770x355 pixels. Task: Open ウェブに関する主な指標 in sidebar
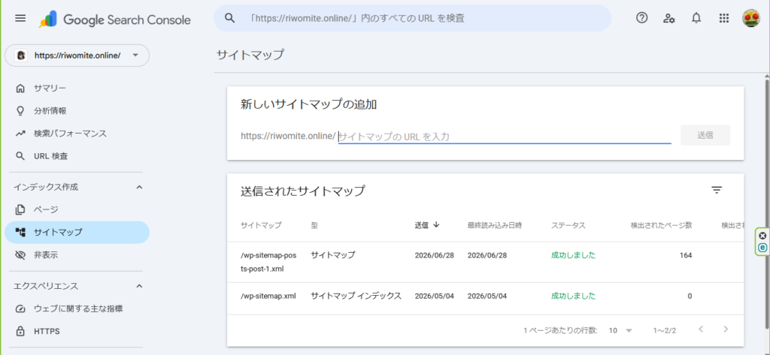[x=78, y=309]
